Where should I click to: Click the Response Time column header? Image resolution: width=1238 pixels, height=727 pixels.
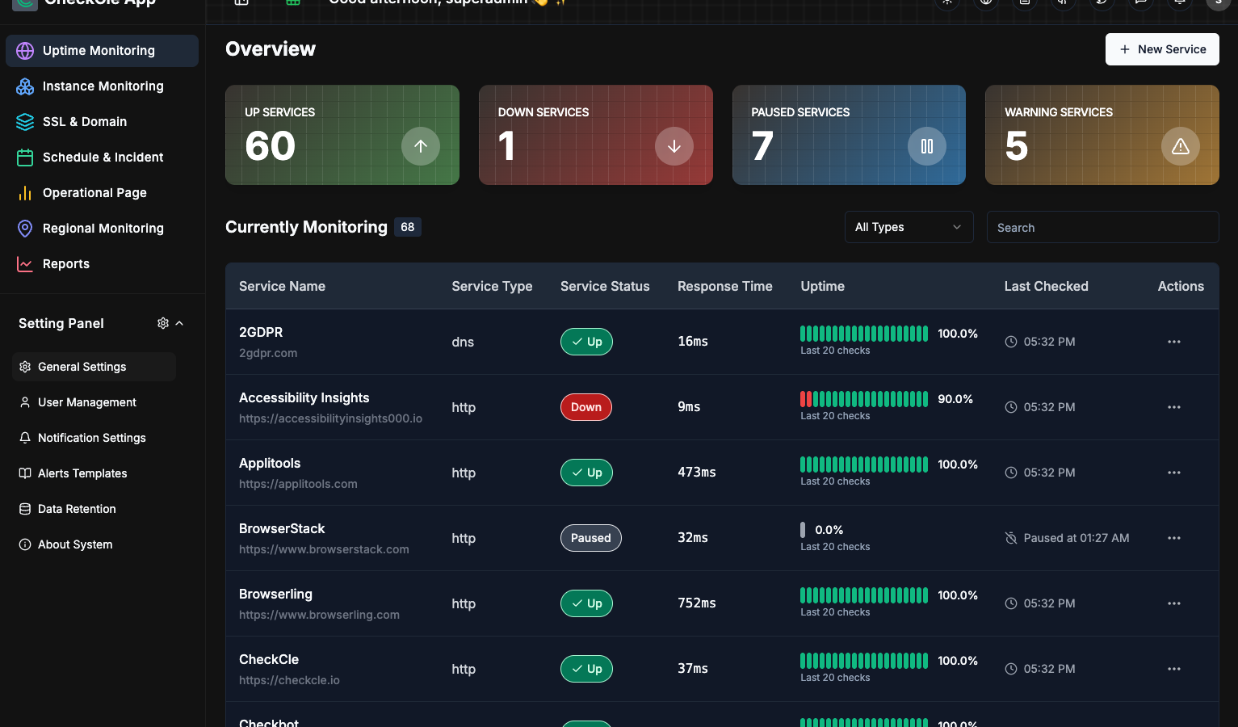pos(725,286)
